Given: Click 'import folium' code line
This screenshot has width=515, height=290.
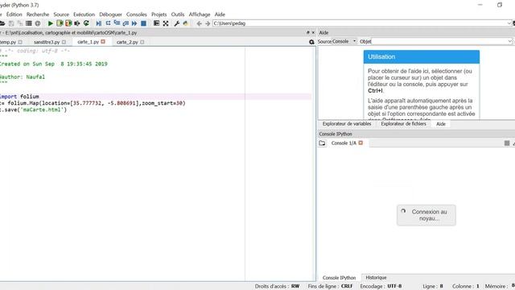Looking at the screenshot, I should coord(19,97).
